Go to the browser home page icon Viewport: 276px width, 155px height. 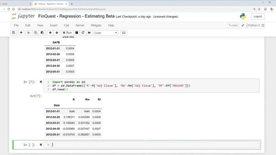click(x=13, y=9)
